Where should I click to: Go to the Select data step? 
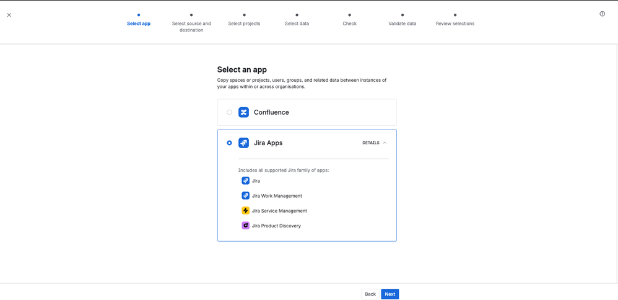[x=297, y=24]
